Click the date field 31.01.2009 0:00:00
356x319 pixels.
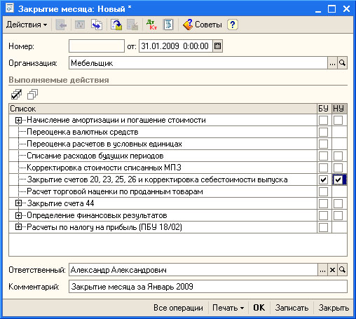point(176,46)
